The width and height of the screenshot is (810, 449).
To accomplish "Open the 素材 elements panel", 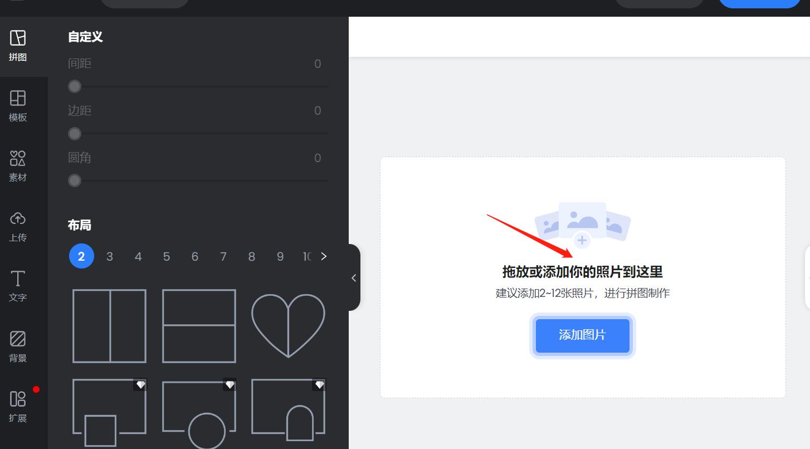I will tap(17, 167).
